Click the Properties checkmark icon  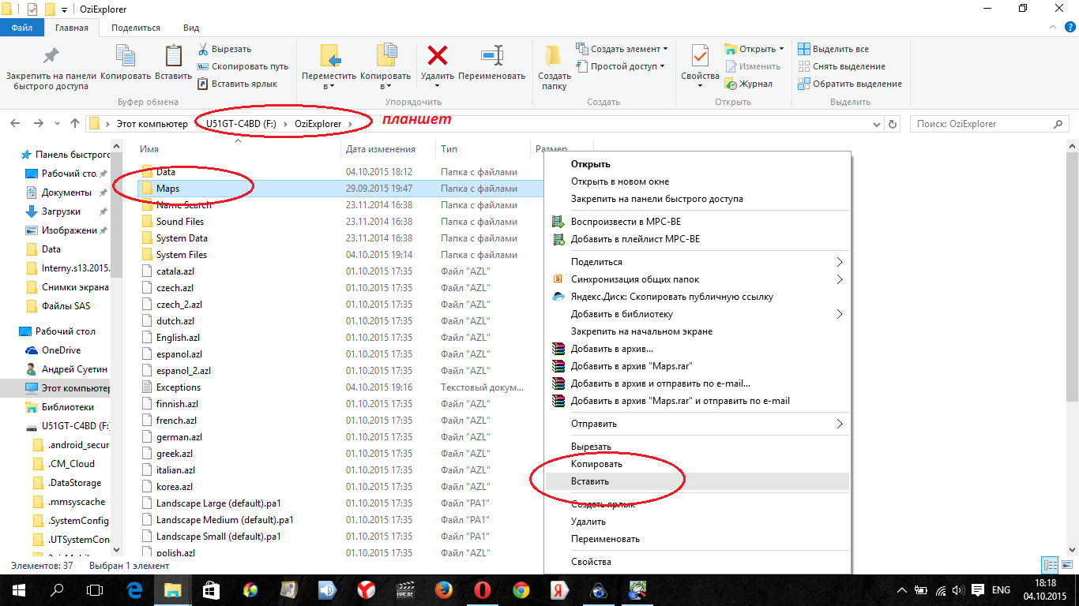(x=700, y=57)
